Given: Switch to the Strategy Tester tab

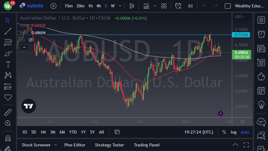Looking at the screenshot, I should pyautogui.click(x=109, y=145).
